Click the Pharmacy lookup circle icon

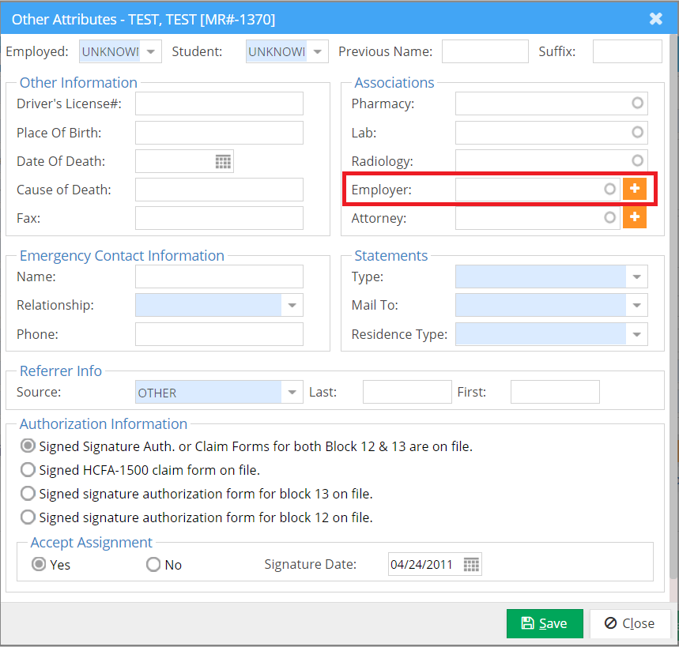click(x=637, y=103)
